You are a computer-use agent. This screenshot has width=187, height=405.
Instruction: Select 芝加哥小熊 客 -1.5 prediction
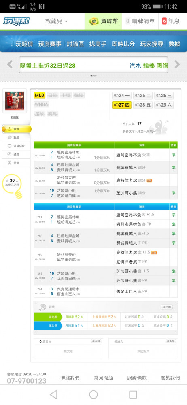[132, 271]
